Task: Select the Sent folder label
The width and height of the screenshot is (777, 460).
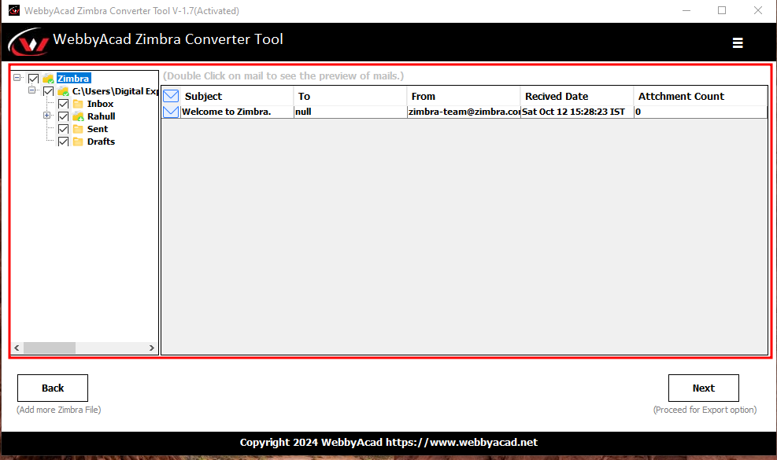Action: click(97, 129)
